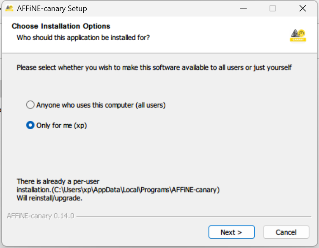Click the "Anyone who uses this computer" label text
Image resolution: width=319 pixels, height=248 pixels.
(x=101, y=105)
